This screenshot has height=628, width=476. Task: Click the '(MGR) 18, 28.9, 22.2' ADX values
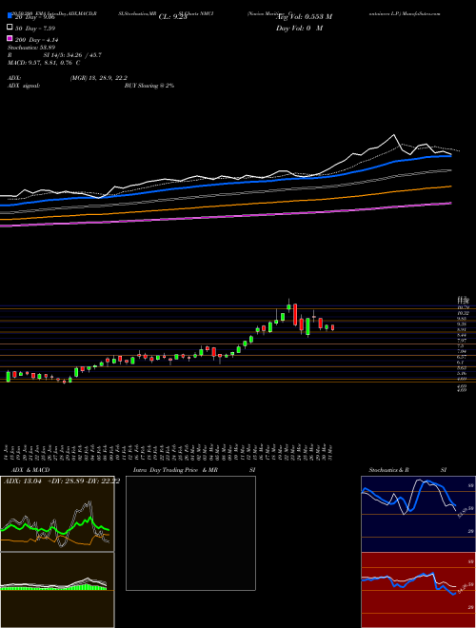(99, 78)
